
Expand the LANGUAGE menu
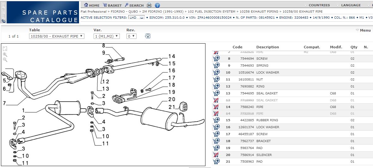(348, 5)
